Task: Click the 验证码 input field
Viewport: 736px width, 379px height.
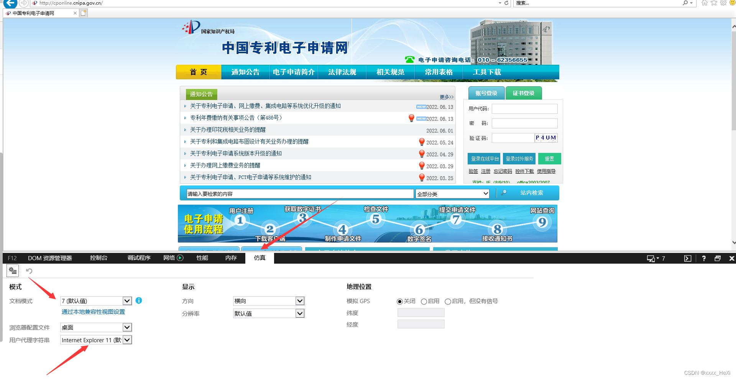Action: coord(513,138)
